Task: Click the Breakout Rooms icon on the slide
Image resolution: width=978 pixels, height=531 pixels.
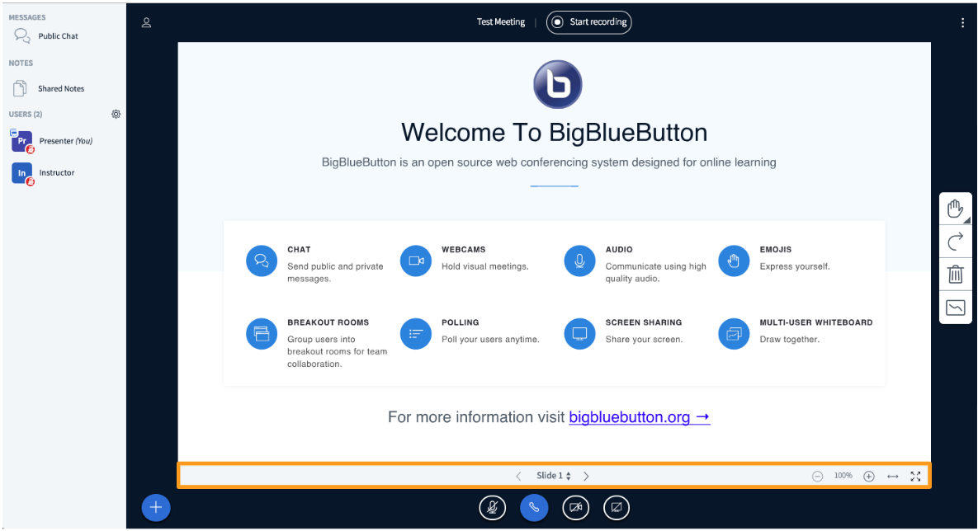Action: coord(262,334)
